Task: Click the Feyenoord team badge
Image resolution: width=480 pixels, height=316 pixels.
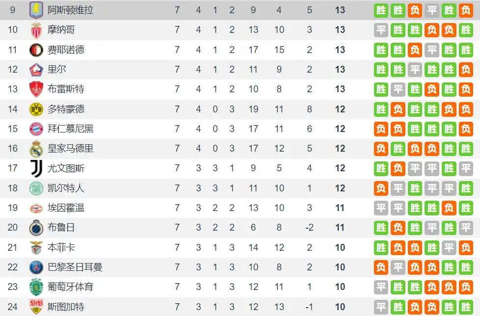Action: [x=36, y=50]
